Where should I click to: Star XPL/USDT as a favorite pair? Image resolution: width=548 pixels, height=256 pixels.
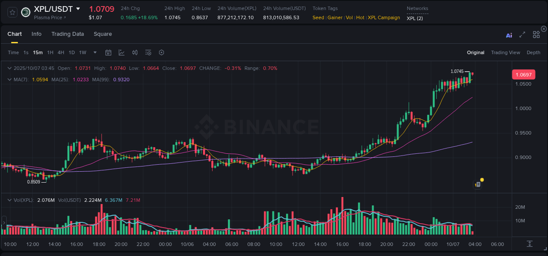[12, 12]
